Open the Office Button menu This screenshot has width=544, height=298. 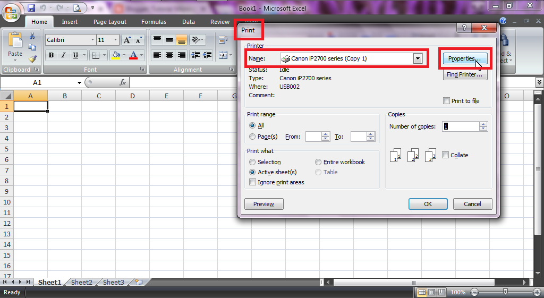coord(11,13)
